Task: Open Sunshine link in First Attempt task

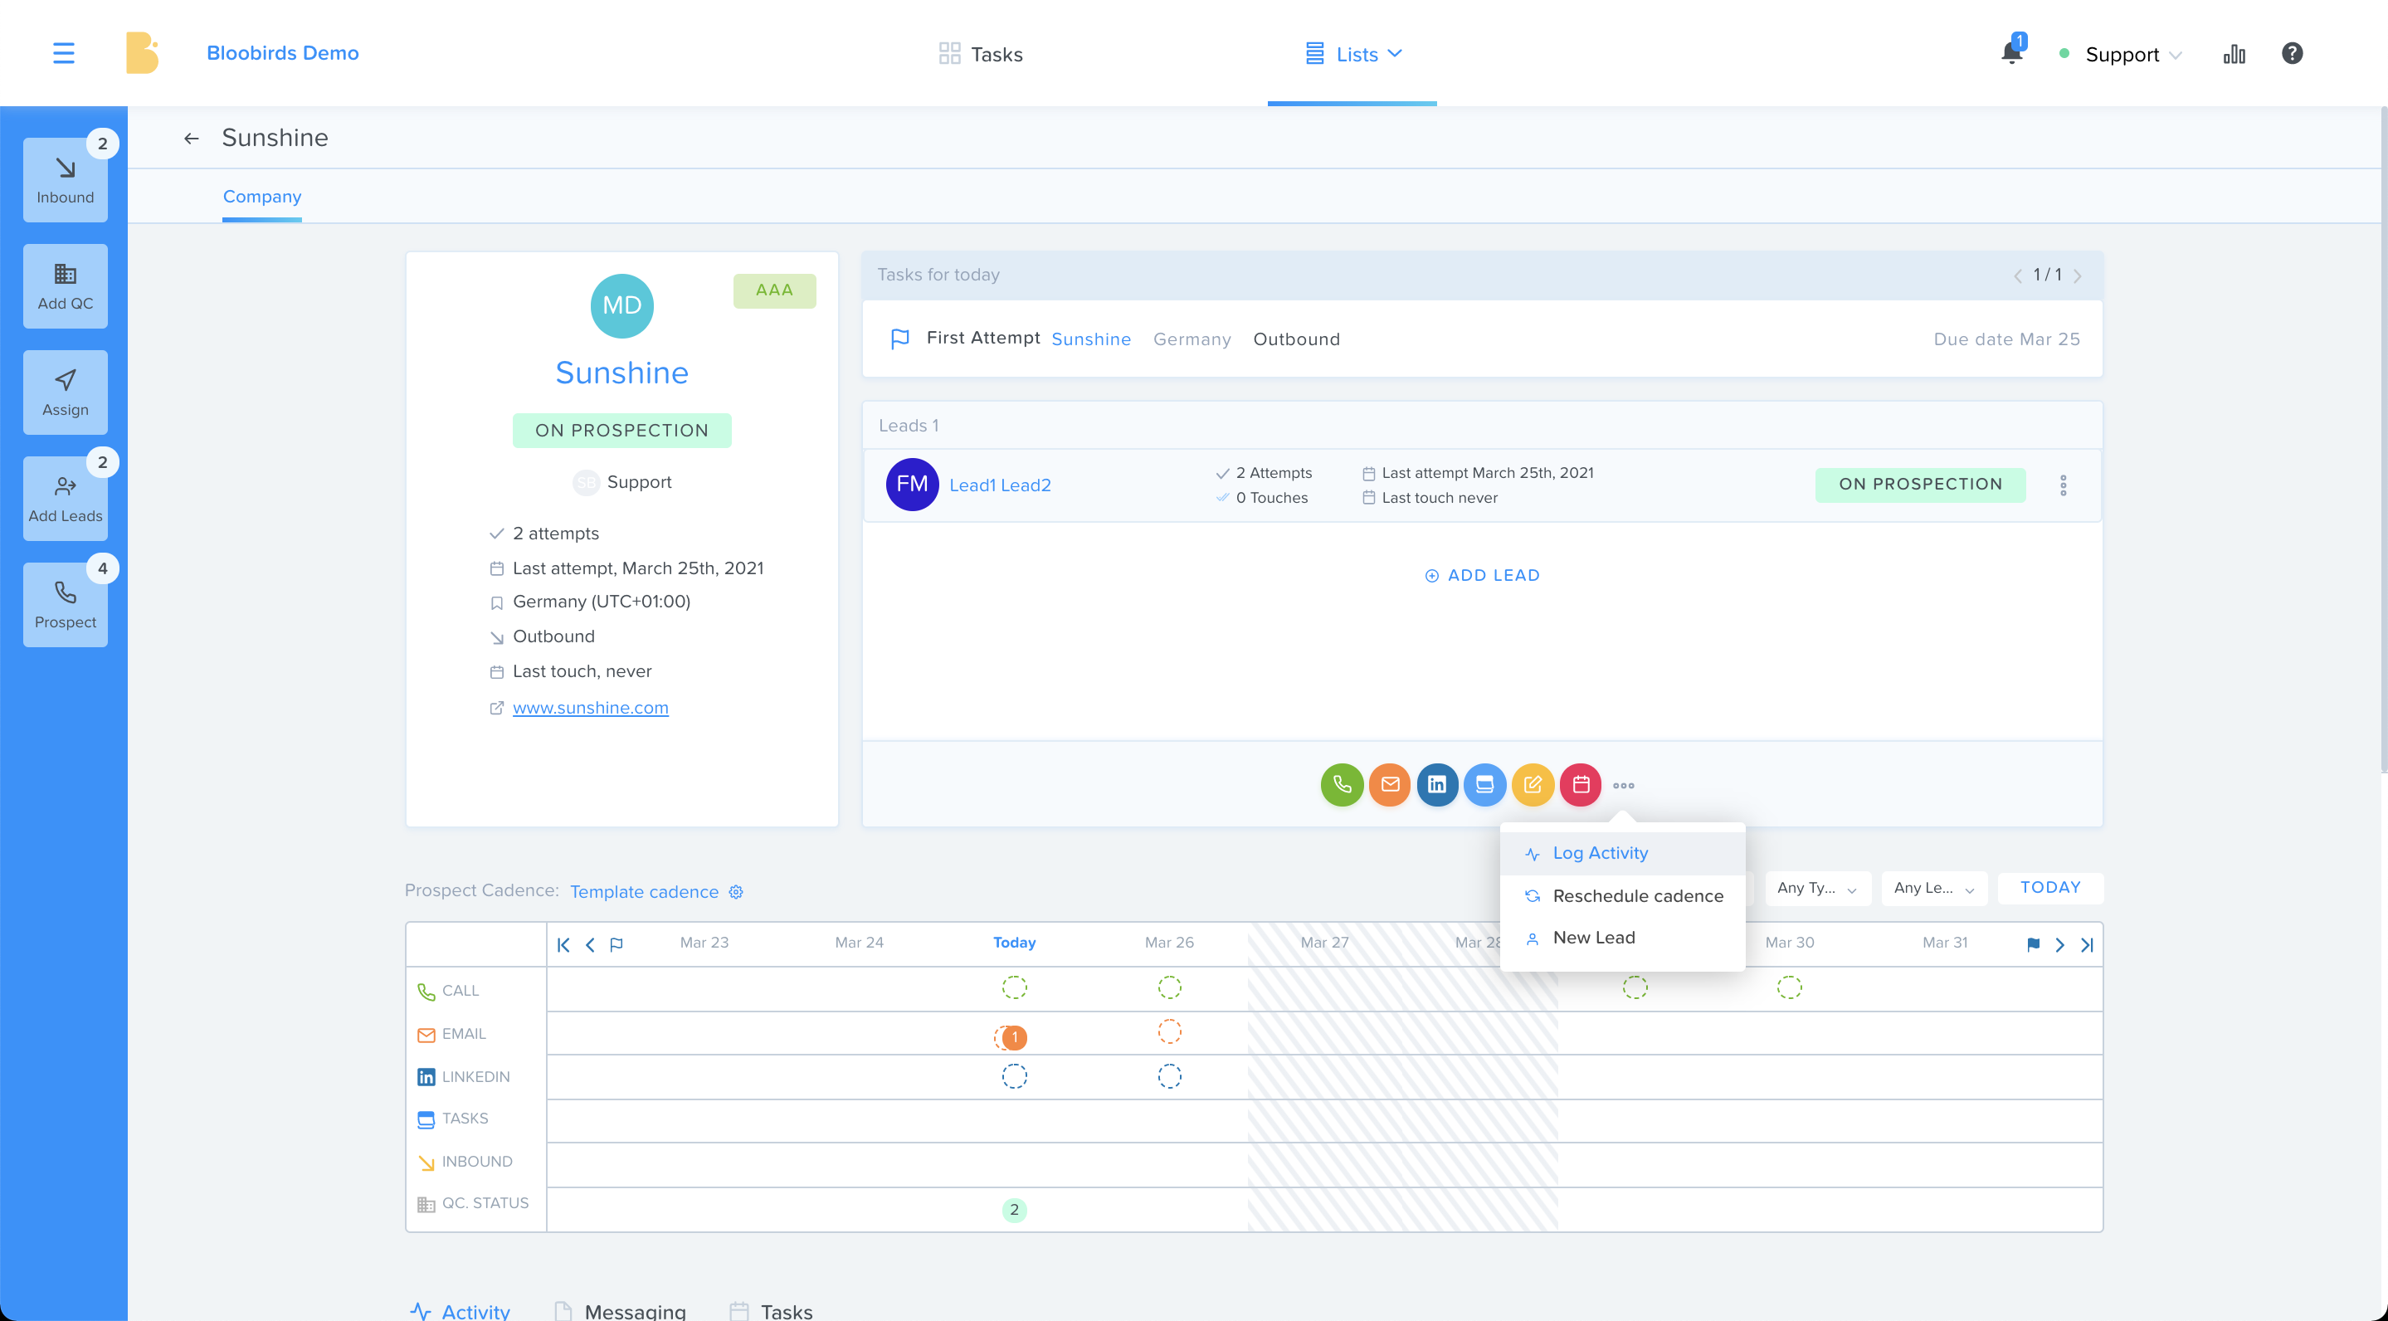Action: coord(1091,339)
